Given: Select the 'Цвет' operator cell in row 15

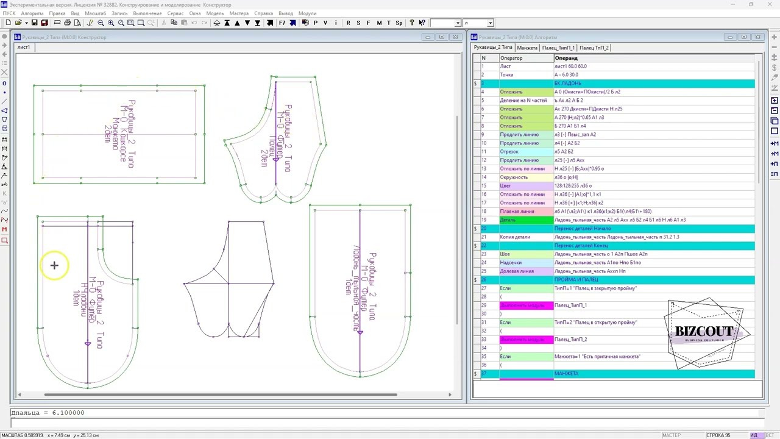Looking at the screenshot, I should click(526, 186).
